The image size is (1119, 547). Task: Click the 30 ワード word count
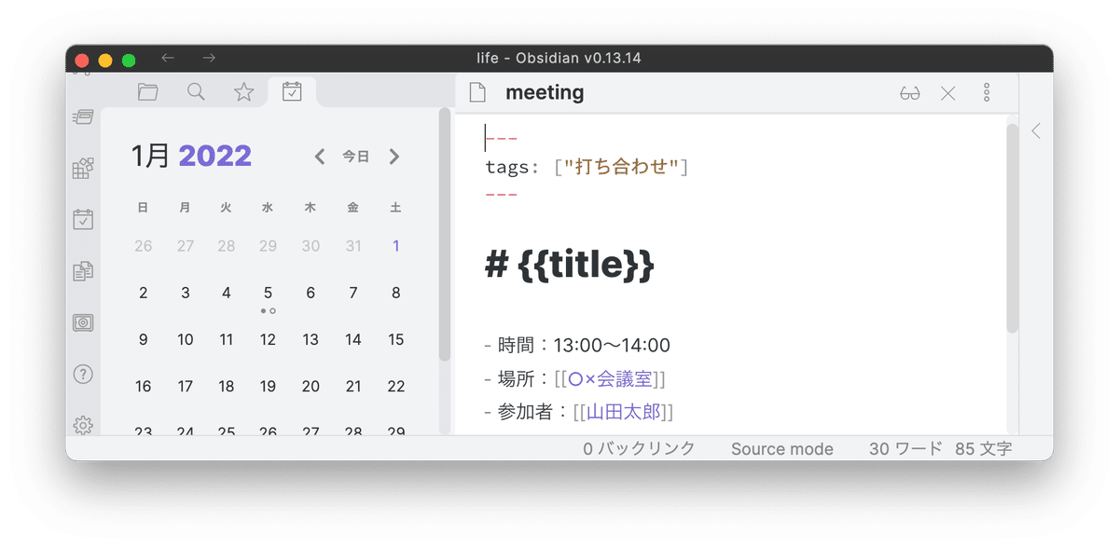905,448
